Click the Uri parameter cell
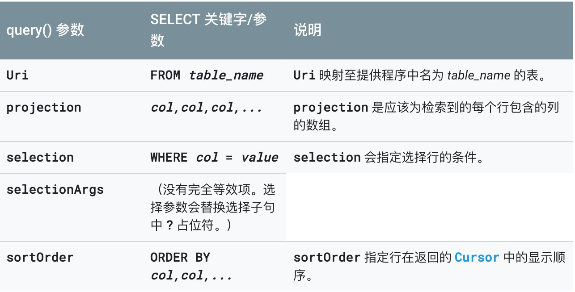The height and width of the screenshot is (292, 575). pyautogui.click(x=17, y=75)
